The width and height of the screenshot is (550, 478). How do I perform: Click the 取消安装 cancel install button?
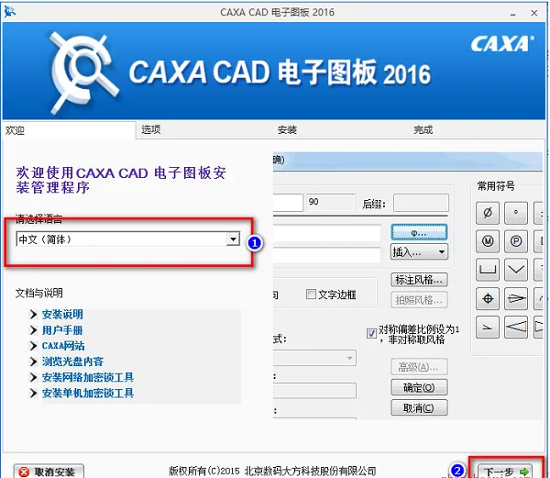(49, 472)
